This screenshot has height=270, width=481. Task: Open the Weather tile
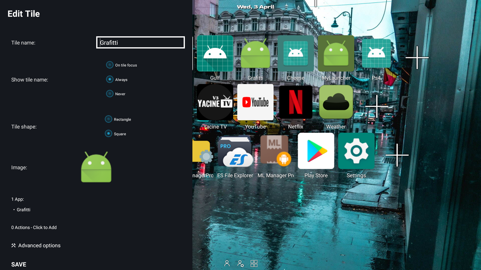[x=336, y=102]
